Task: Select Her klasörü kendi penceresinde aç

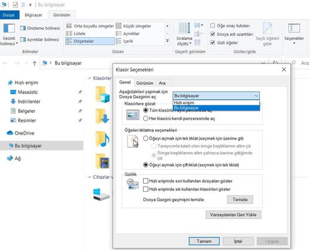Action: pos(146,118)
